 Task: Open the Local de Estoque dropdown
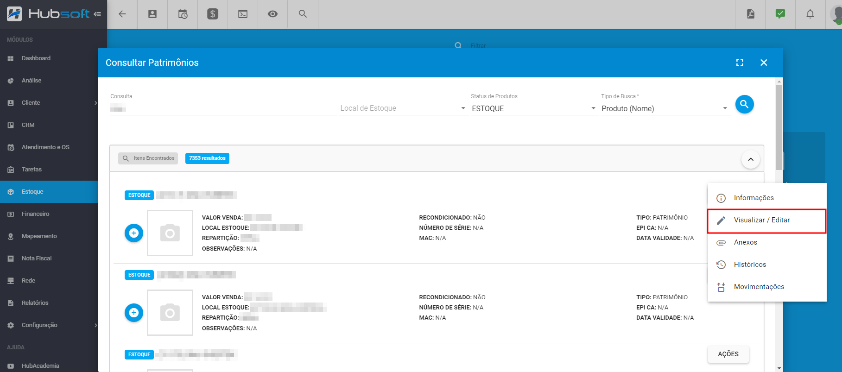[x=403, y=108]
